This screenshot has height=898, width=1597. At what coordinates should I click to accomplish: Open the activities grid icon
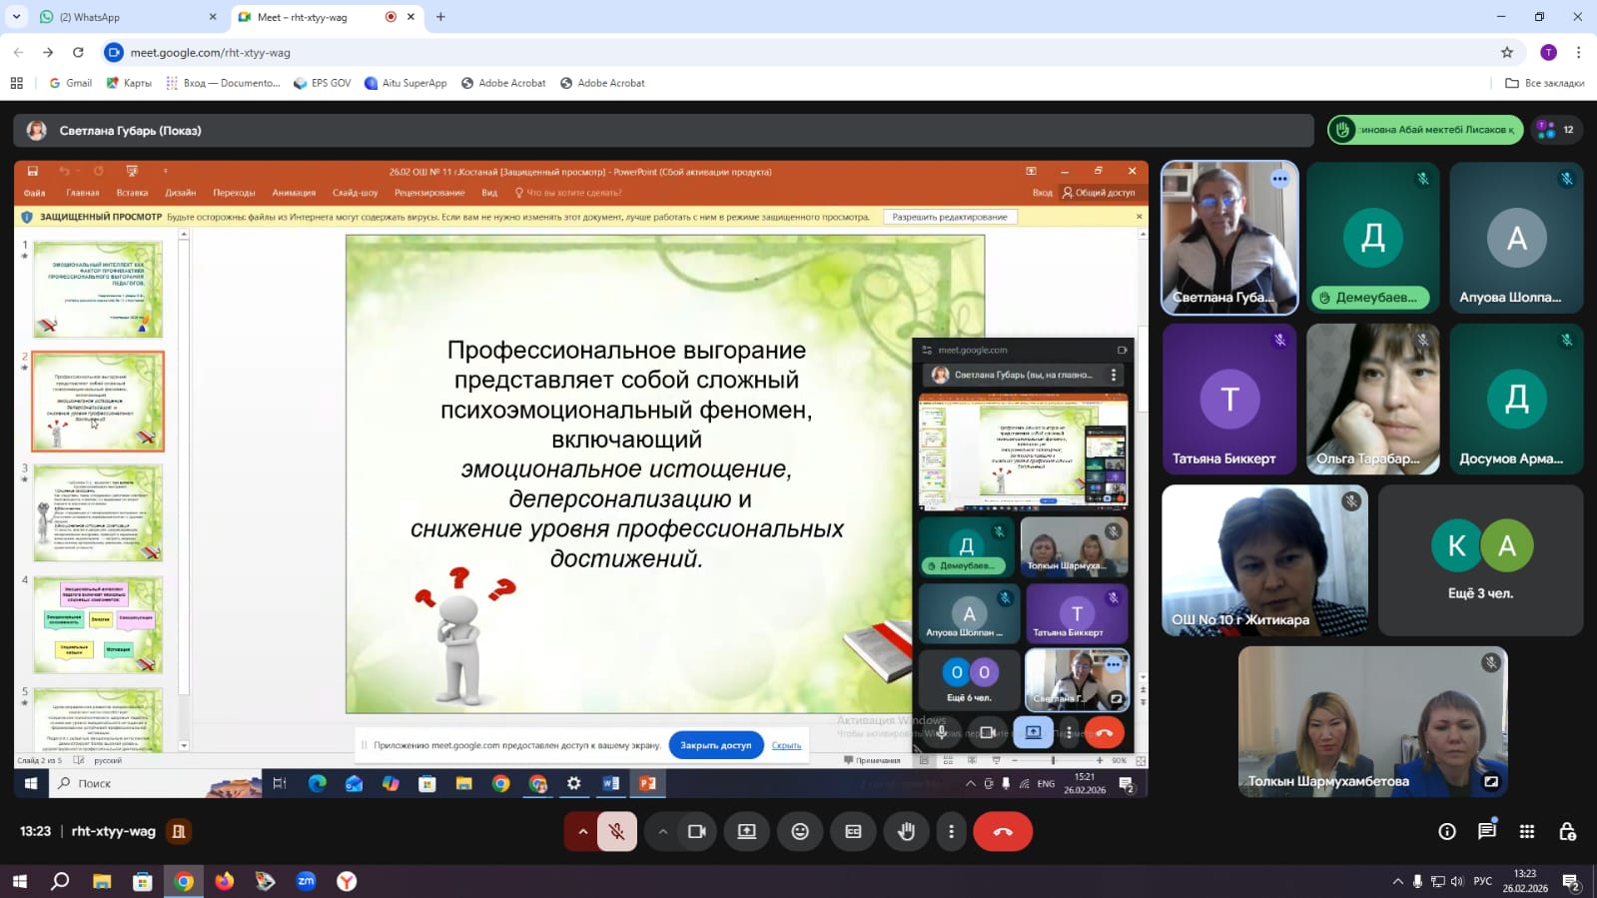[x=1526, y=831]
